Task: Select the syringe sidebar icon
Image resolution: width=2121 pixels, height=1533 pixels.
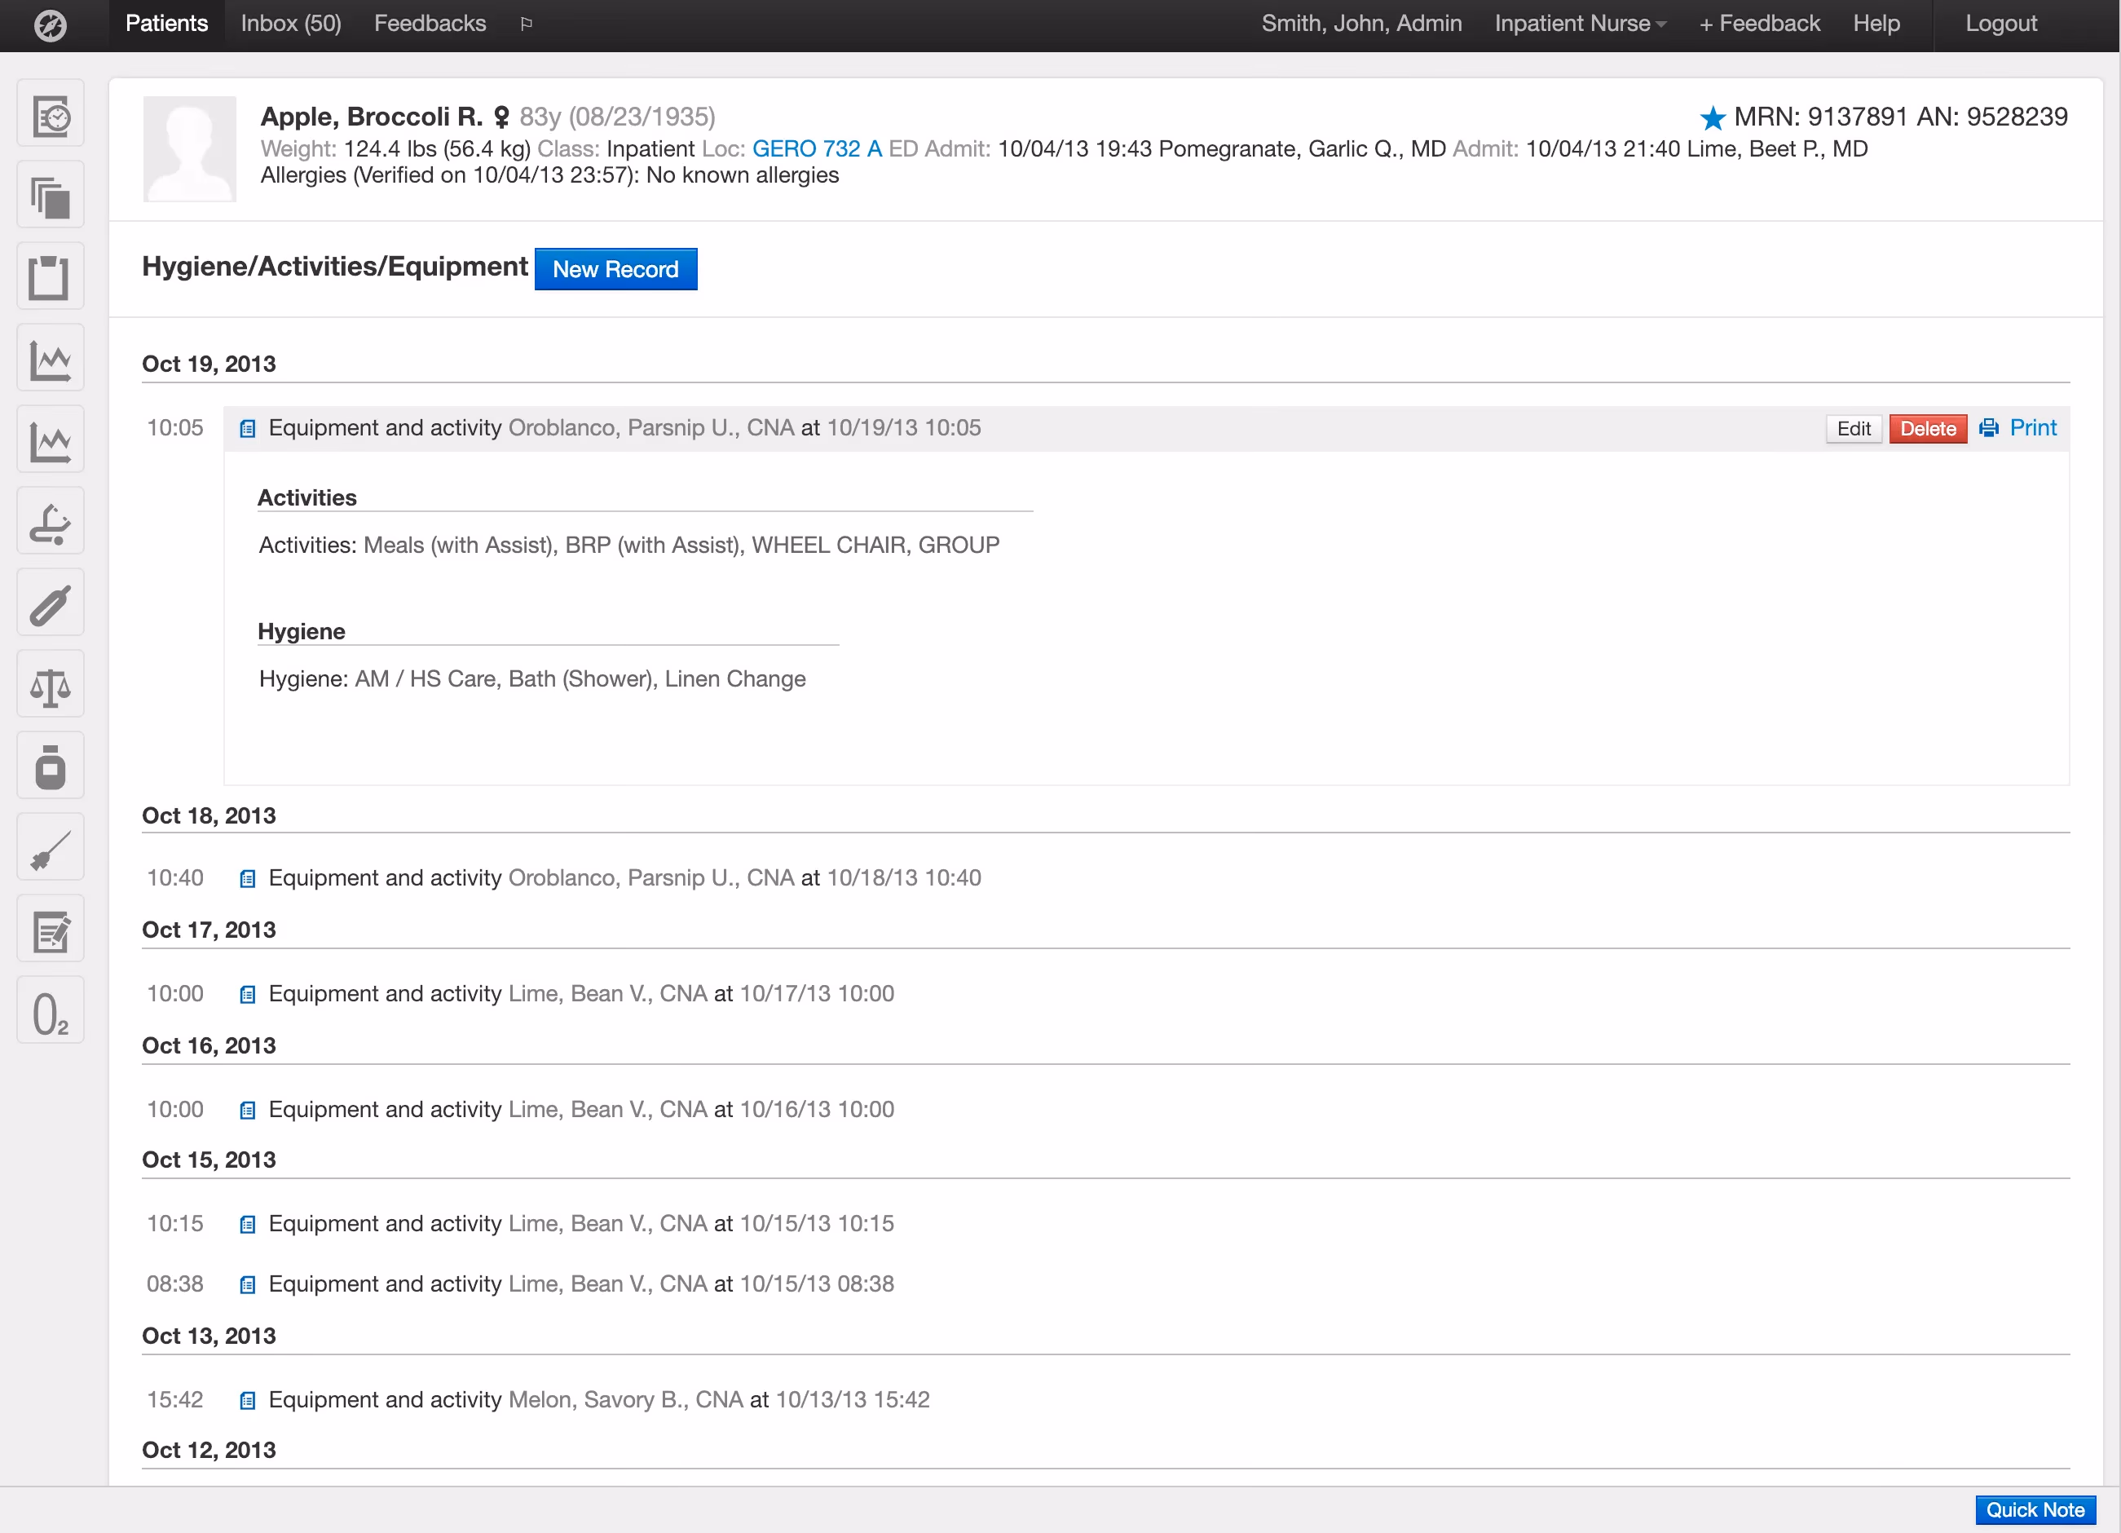Action: [51, 848]
